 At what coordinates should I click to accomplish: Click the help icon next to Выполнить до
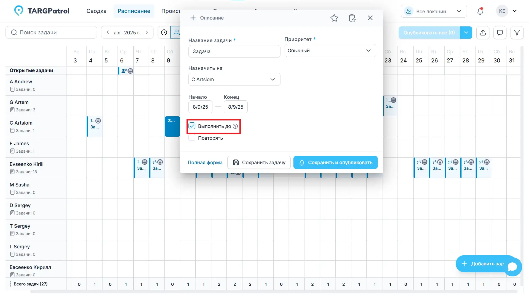point(235,126)
